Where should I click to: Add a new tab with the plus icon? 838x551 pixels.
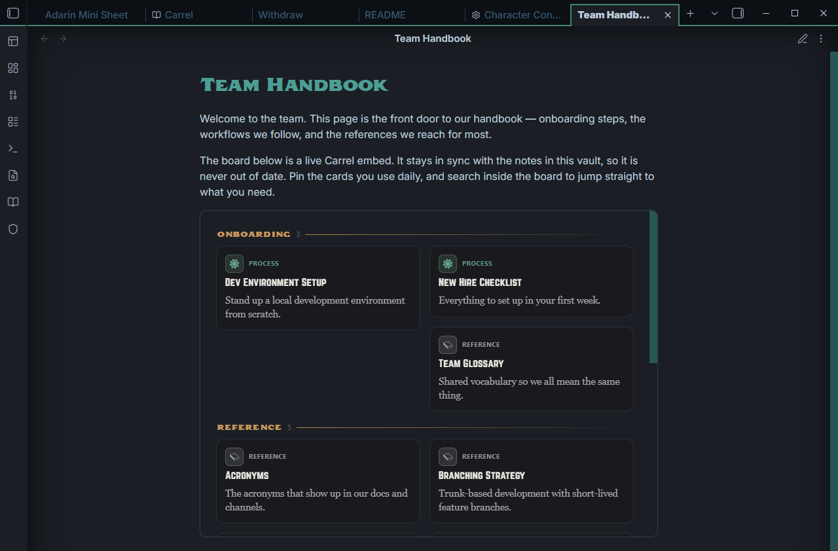(690, 14)
